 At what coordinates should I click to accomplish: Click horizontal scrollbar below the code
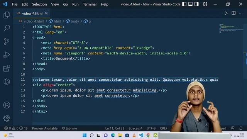pyautogui.click(x=99, y=123)
